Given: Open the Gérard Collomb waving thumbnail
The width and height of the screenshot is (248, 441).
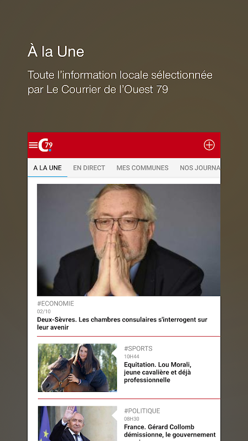Looking at the screenshot, I should pyautogui.click(x=77, y=423).
